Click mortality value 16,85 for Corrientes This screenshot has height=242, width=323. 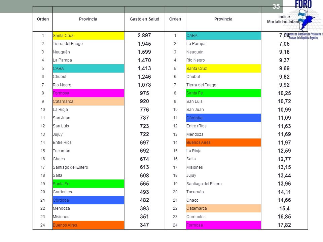tap(284, 216)
